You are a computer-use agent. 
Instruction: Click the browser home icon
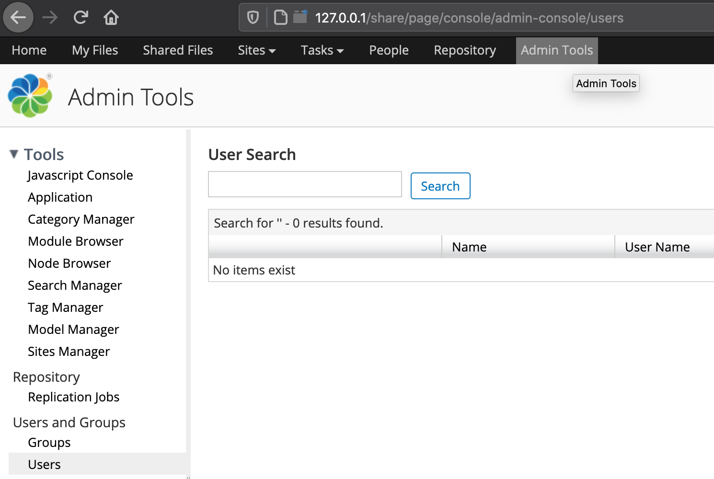[111, 18]
